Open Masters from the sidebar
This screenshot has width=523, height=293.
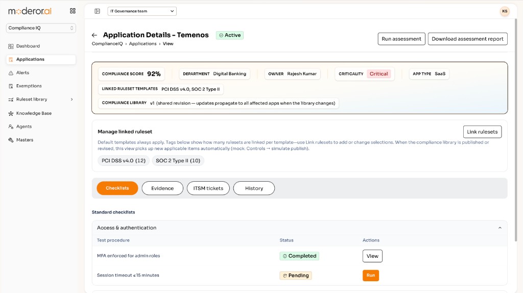tap(41, 140)
